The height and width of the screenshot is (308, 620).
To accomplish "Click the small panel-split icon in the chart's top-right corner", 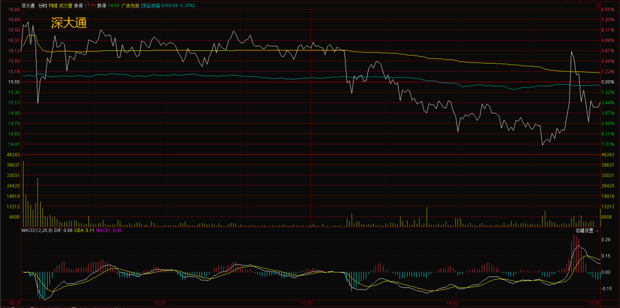I will pos(598,6).
